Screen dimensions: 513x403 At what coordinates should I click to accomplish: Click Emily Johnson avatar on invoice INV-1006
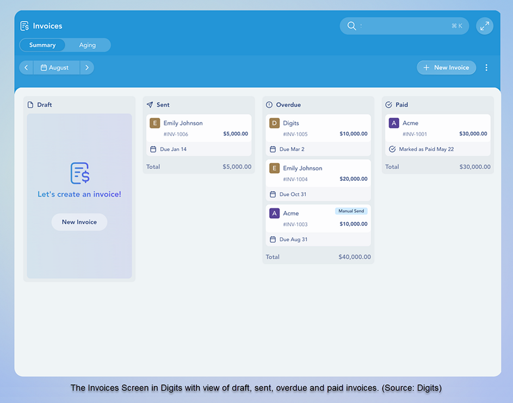154,123
